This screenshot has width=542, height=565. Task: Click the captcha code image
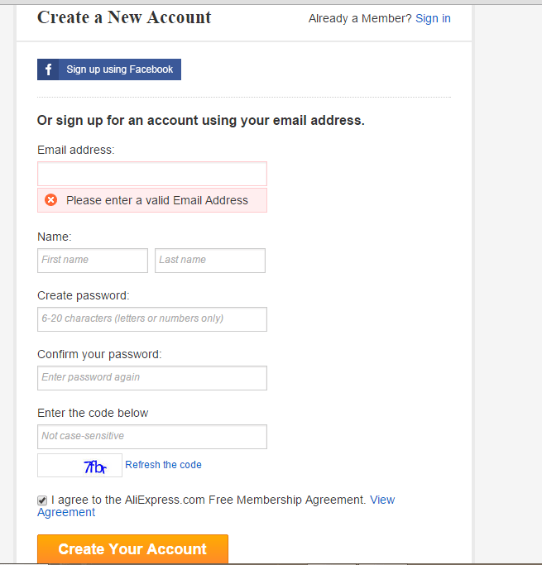[x=80, y=466]
